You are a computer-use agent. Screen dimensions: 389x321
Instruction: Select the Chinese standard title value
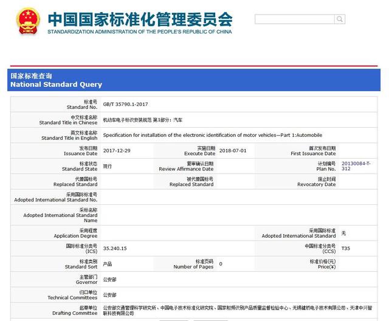tap(142, 120)
